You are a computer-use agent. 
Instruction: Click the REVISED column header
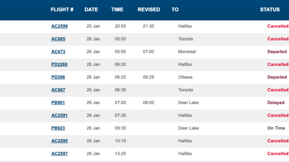[149, 10]
